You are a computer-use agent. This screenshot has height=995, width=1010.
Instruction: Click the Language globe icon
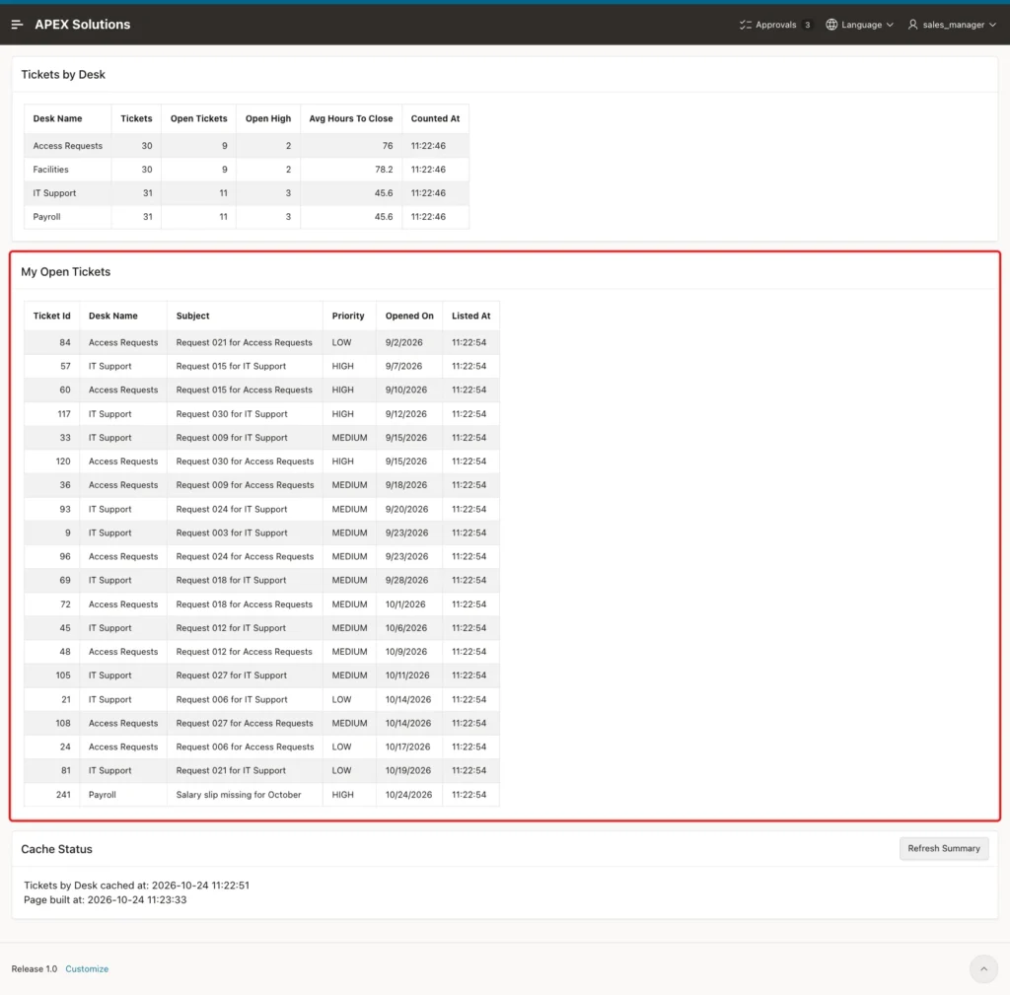[x=831, y=25]
